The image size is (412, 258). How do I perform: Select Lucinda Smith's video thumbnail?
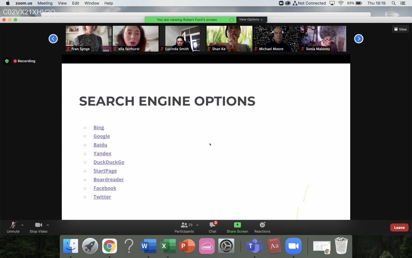[x=183, y=39]
